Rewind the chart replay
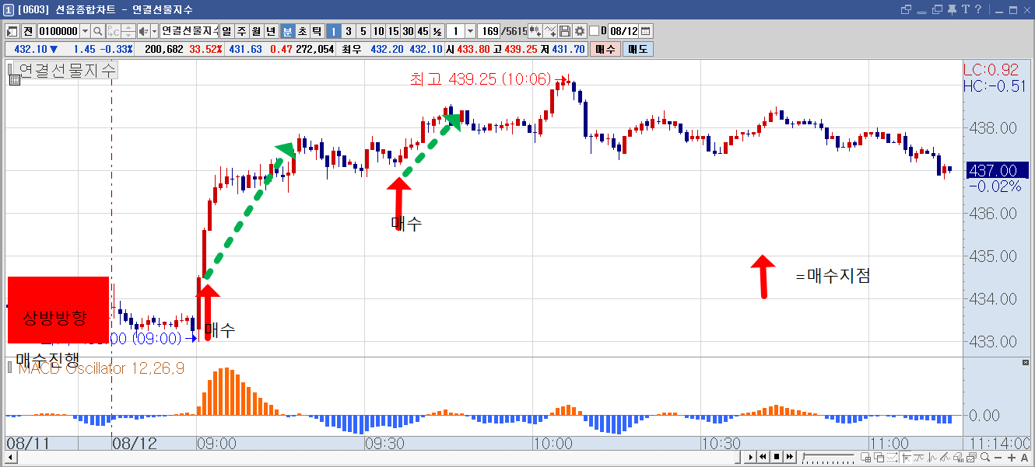The image size is (1035, 467). 763,458
